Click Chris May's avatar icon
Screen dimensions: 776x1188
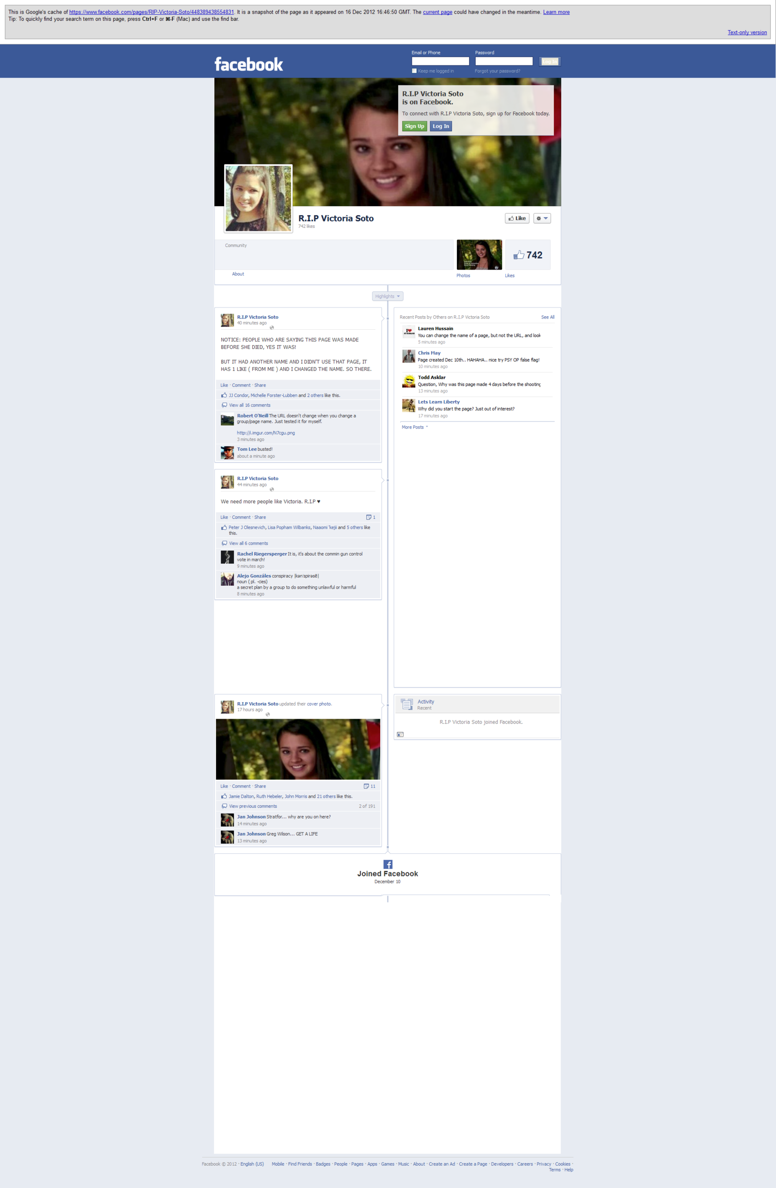(408, 356)
